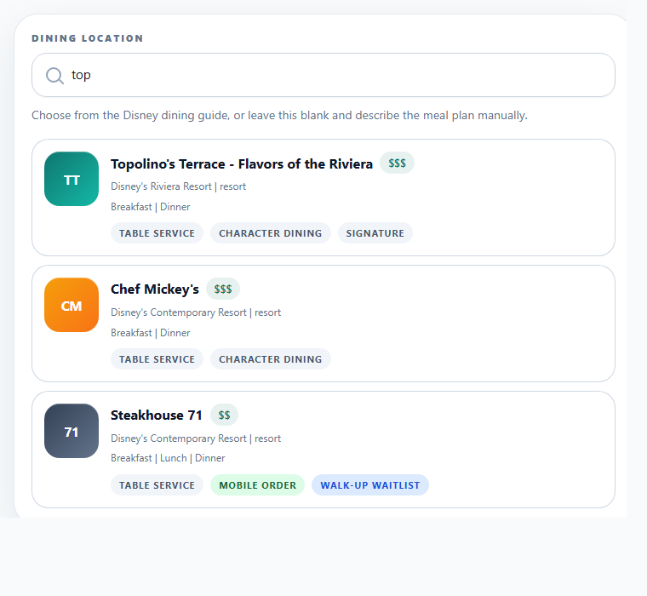Click the $$$ price badge on Topolino's Terrace

point(397,163)
